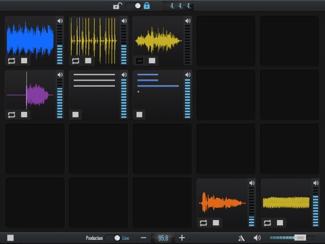Select the Live mode label

[126, 238]
